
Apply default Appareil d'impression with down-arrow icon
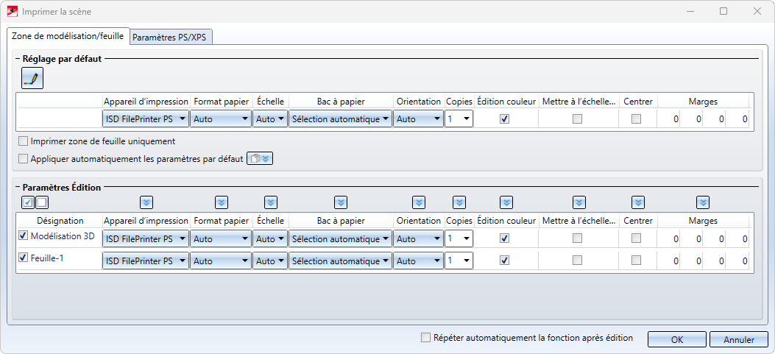coord(146,202)
